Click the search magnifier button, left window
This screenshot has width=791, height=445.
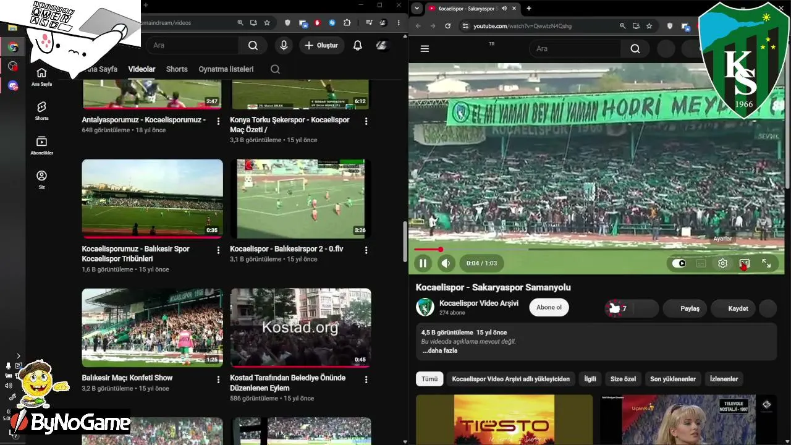click(253, 45)
